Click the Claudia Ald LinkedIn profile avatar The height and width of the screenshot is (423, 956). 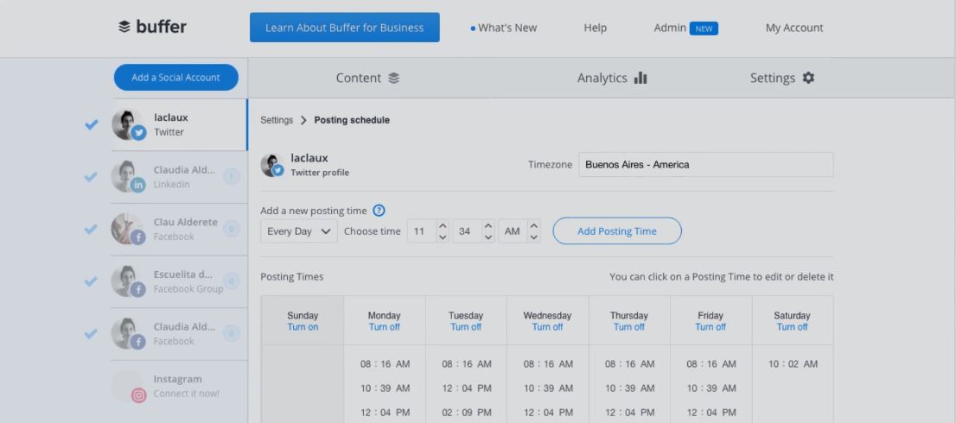128,177
